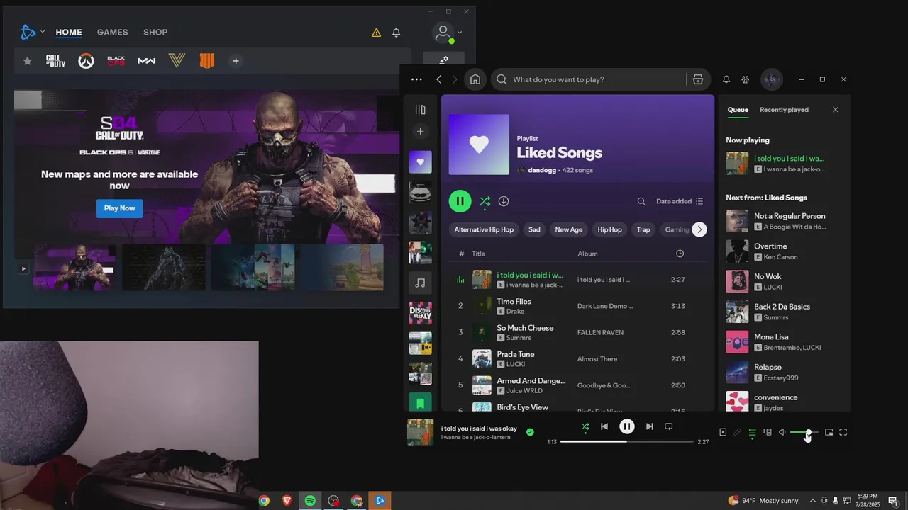Select second Battle.net carousel thumbnail

point(164,267)
